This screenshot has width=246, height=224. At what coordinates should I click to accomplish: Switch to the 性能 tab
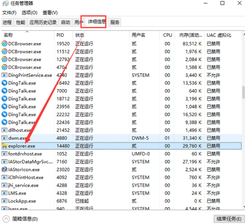pyautogui.click(x=20, y=22)
